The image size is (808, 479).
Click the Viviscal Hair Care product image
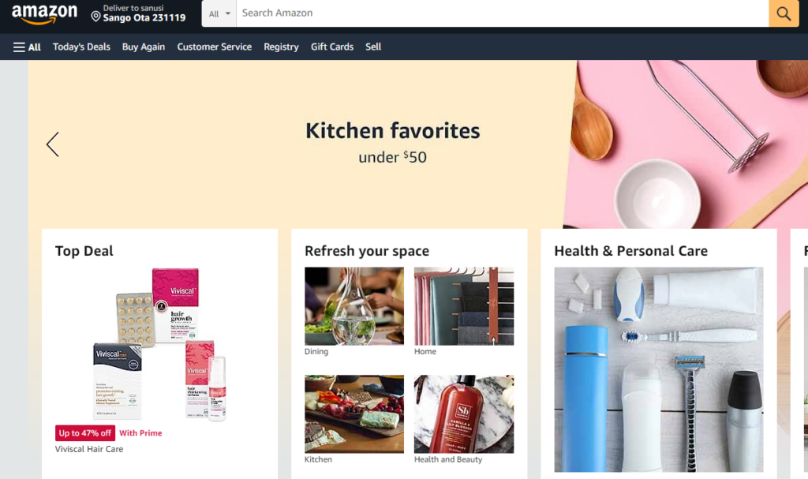pyautogui.click(x=159, y=344)
